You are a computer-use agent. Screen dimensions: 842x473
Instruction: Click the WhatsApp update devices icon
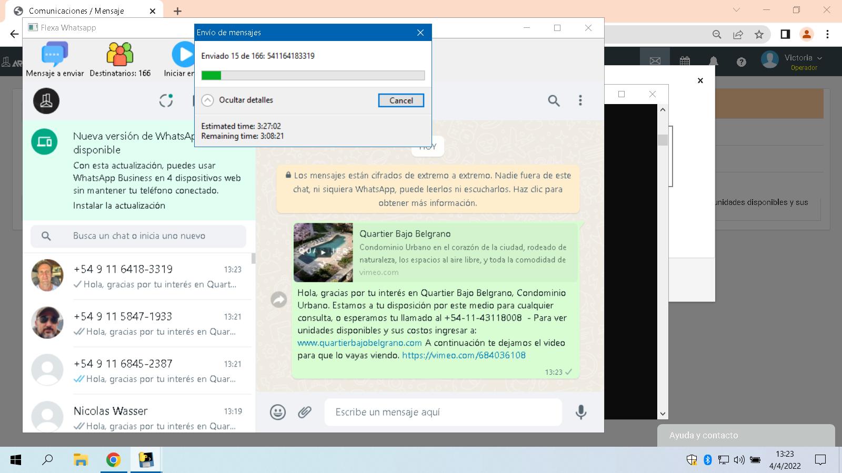44,142
